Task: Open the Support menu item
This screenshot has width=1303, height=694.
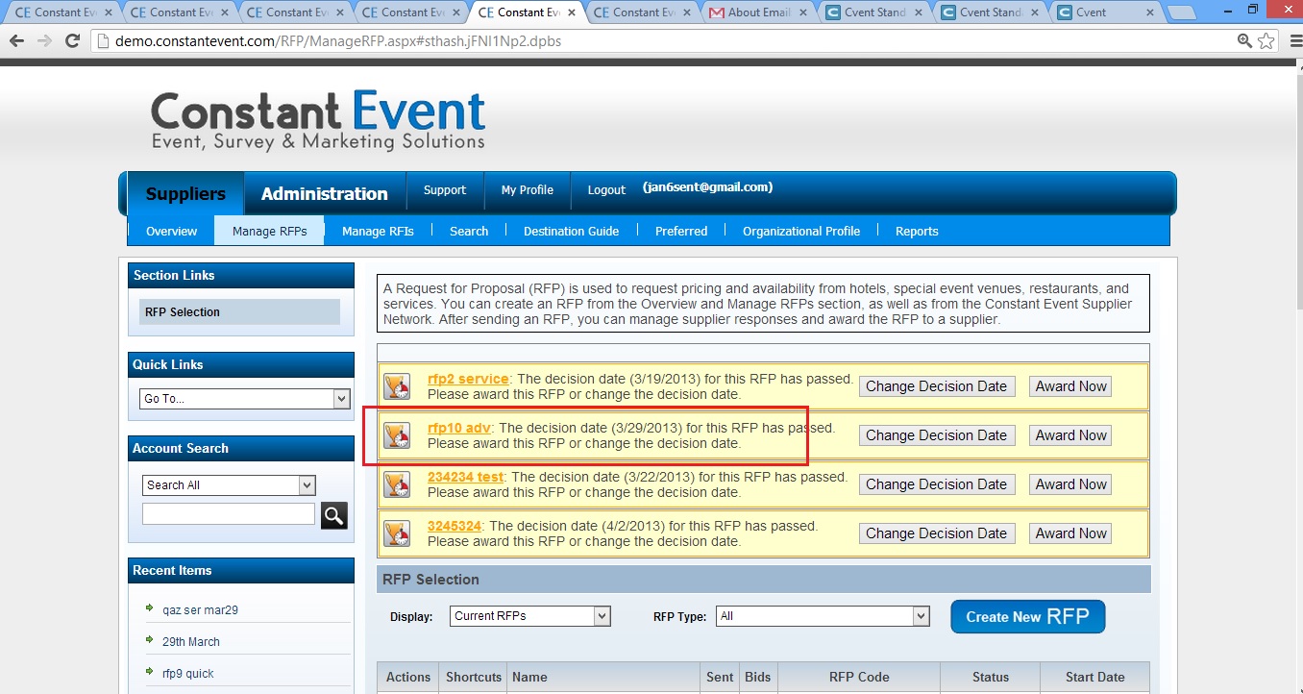Action: (x=445, y=190)
